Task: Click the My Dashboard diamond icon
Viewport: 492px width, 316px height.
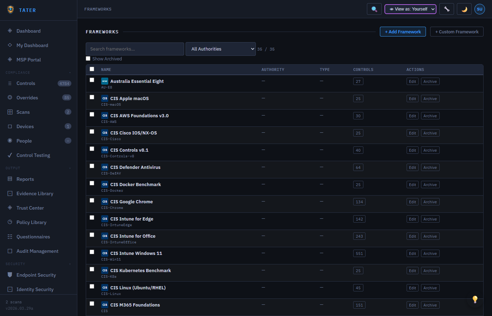Action: point(10,45)
